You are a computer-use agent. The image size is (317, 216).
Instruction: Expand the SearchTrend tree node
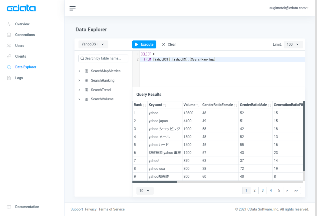[79, 90]
